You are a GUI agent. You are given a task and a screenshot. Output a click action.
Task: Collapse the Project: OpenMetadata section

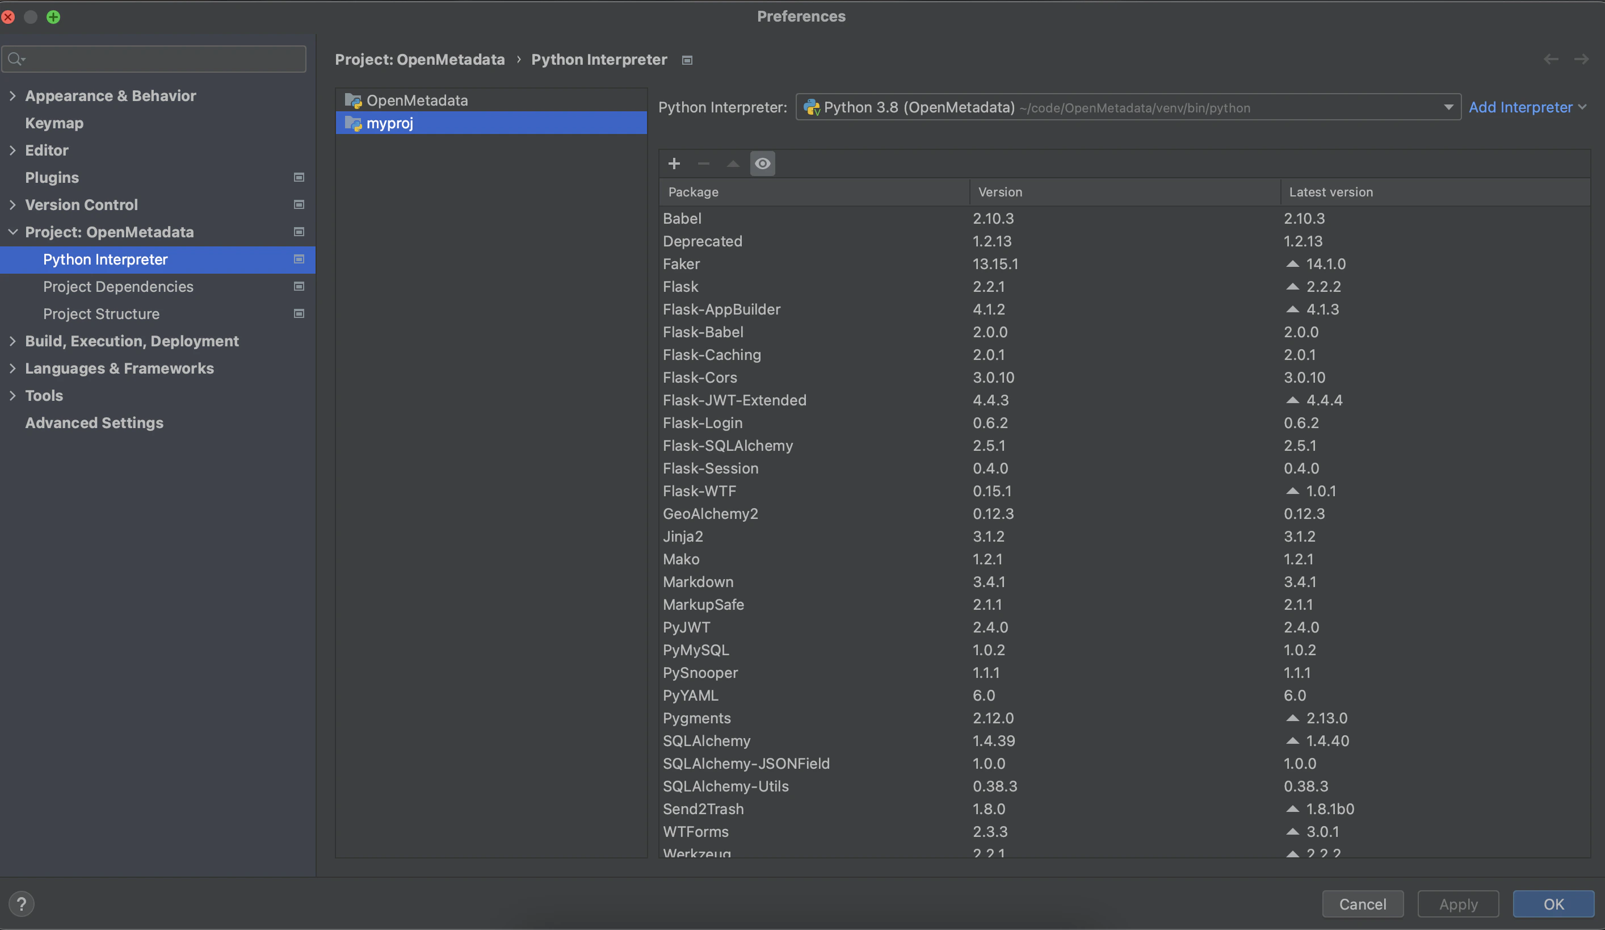[x=12, y=232]
